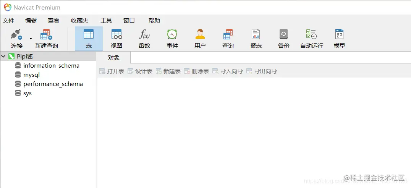The height and width of the screenshot is (188, 411).
Task: Click 导入向导 (Import Wizard) button
Action: tap(228, 71)
